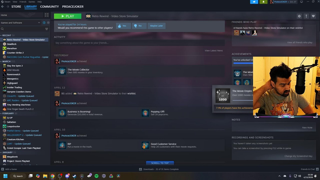Open OBS Studio from the taskbar
The width and height of the screenshot is (320, 180).
pos(60,176)
